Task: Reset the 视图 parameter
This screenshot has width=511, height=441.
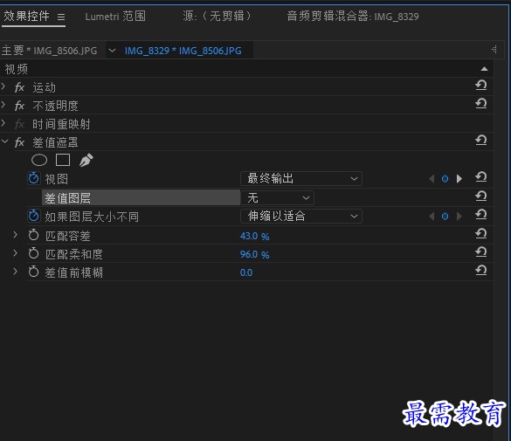Action: tap(481, 177)
